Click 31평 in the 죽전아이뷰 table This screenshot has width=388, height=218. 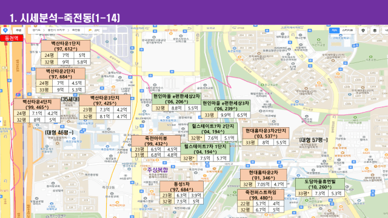click(139, 155)
